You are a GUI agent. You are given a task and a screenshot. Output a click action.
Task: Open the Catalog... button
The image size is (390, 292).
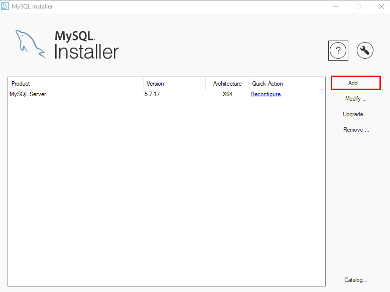click(x=356, y=280)
